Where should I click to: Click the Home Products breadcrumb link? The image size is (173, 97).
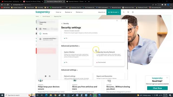tap(46, 16)
